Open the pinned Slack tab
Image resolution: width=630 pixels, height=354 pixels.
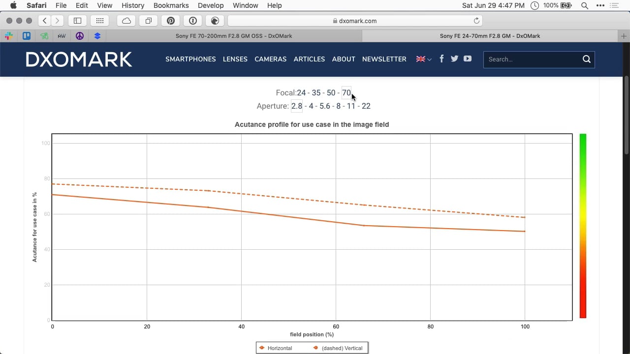tap(9, 36)
